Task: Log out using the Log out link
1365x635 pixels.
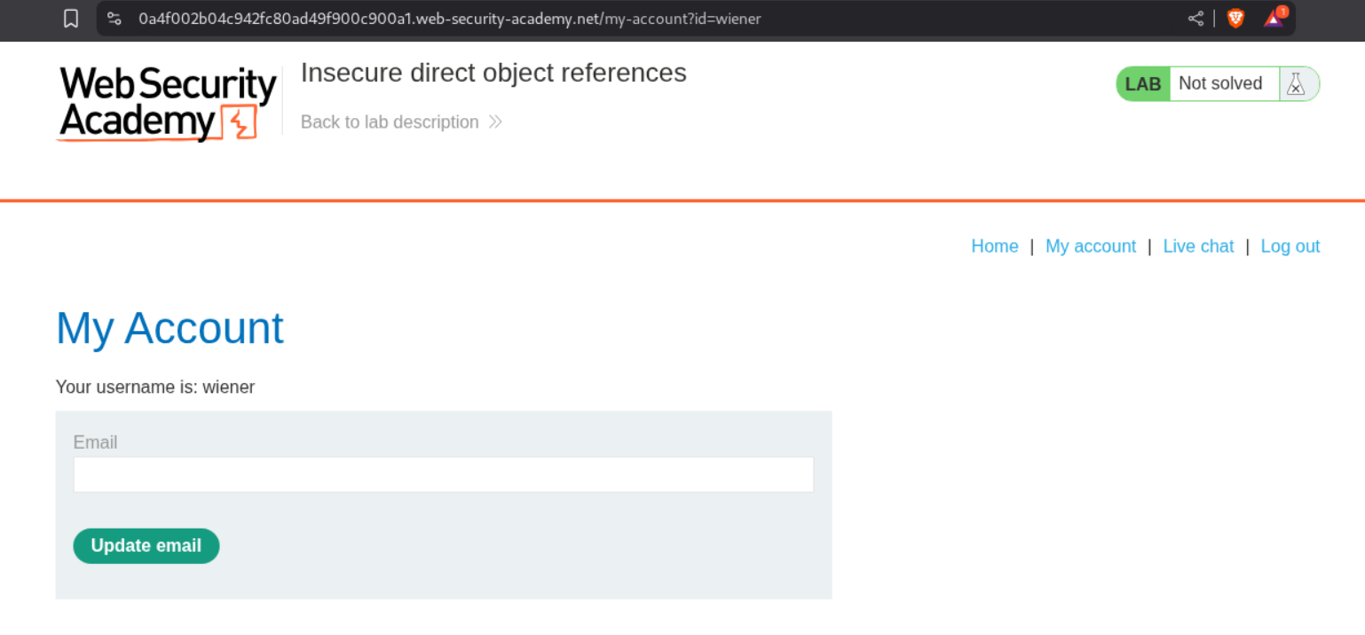Action: pyautogui.click(x=1290, y=247)
